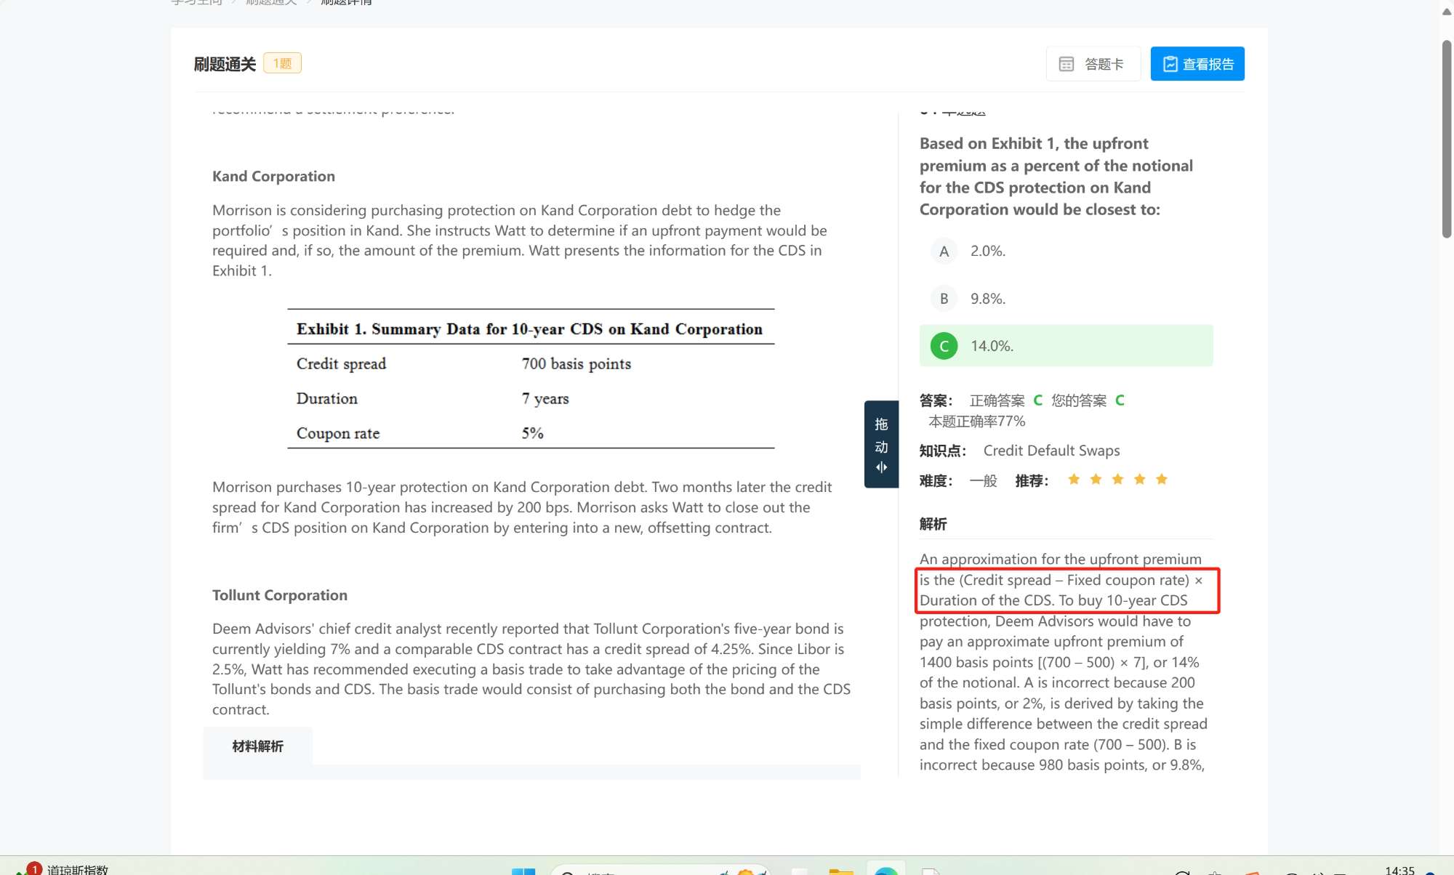The height and width of the screenshot is (875, 1454).
Task: Click the divider's left-right arrow icon
Action: click(x=881, y=467)
